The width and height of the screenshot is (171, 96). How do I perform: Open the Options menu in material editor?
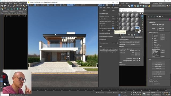pos(130,11)
